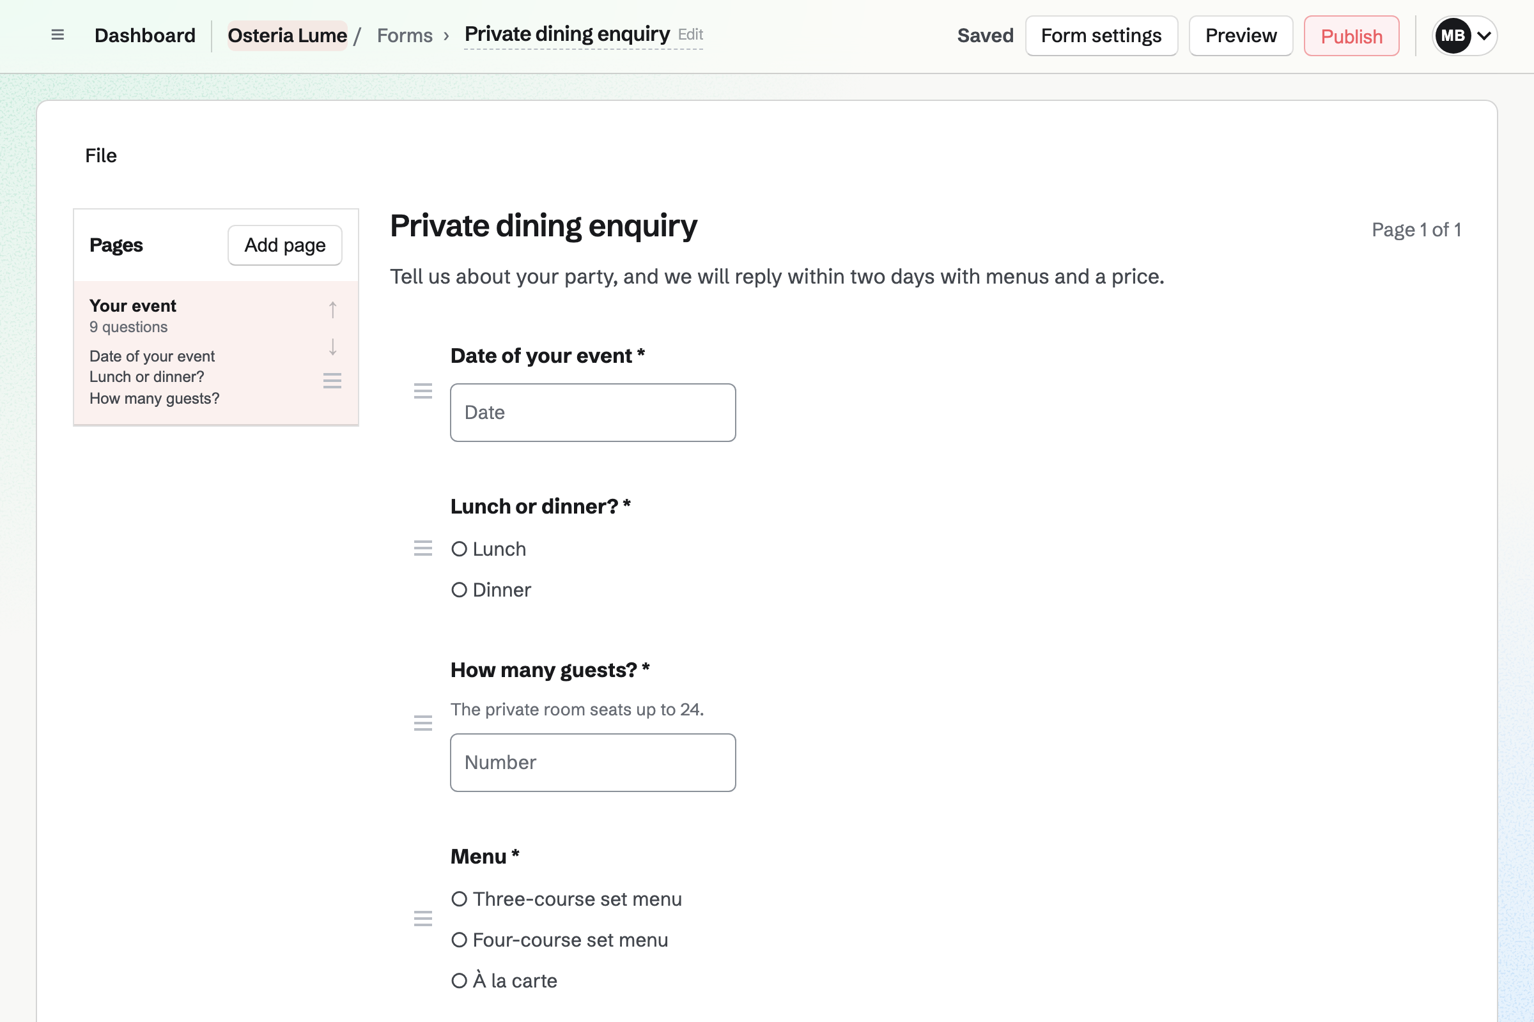Click 'Lunch or dinner?' in pages list
Viewport: 1534px width, 1022px height.
(x=147, y=377)
